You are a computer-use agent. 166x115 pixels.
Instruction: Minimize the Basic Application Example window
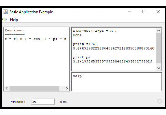click(x=129, y=12)
